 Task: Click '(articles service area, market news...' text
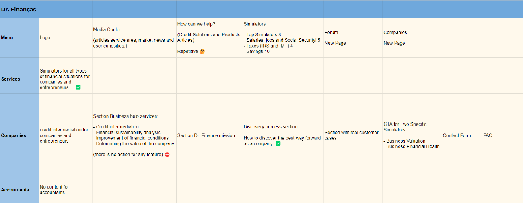pos(133,43)
